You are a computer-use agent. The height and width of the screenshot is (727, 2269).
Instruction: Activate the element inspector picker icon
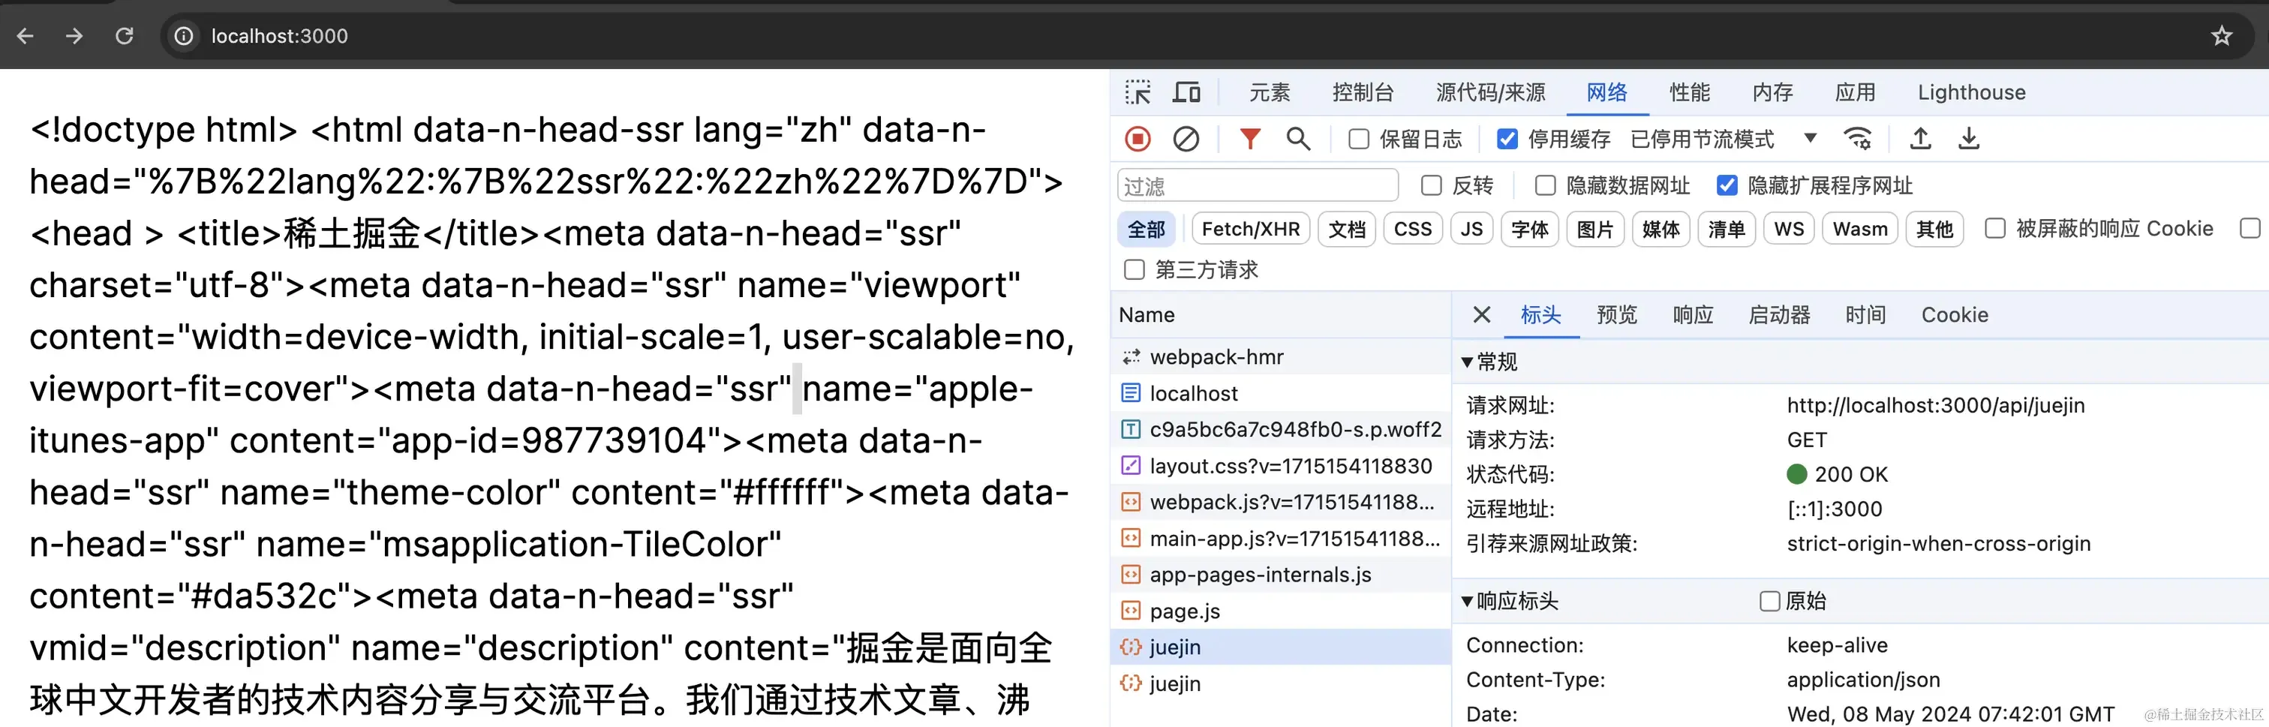coord(1138,92)
